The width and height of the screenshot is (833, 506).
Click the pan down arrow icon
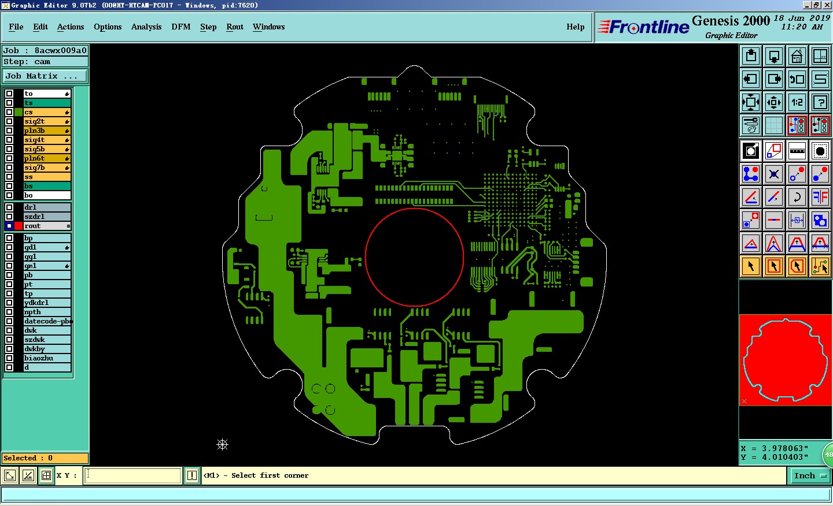pos(774,56)
